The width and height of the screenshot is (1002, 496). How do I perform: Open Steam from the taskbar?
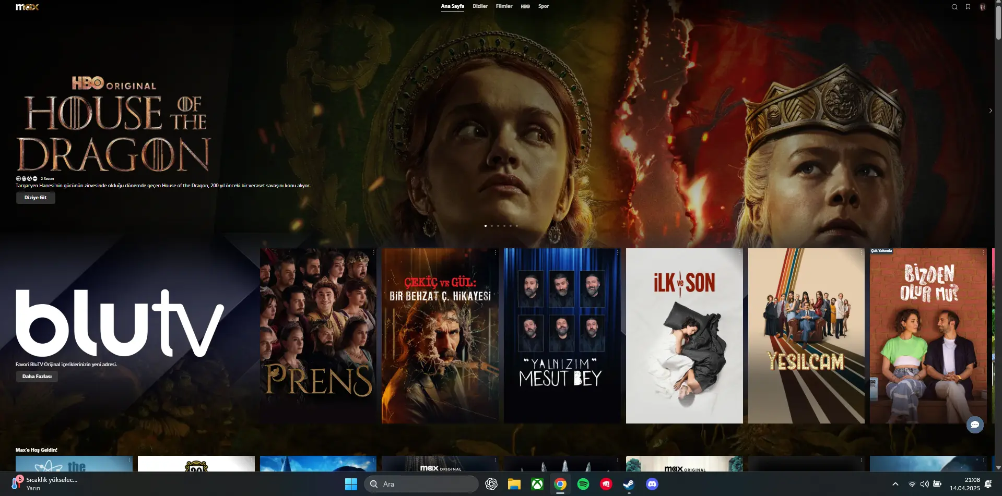(629, 484)
